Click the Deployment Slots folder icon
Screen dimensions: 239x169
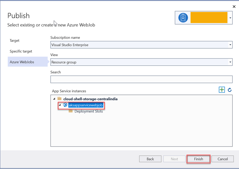click(x=71, y=111)
